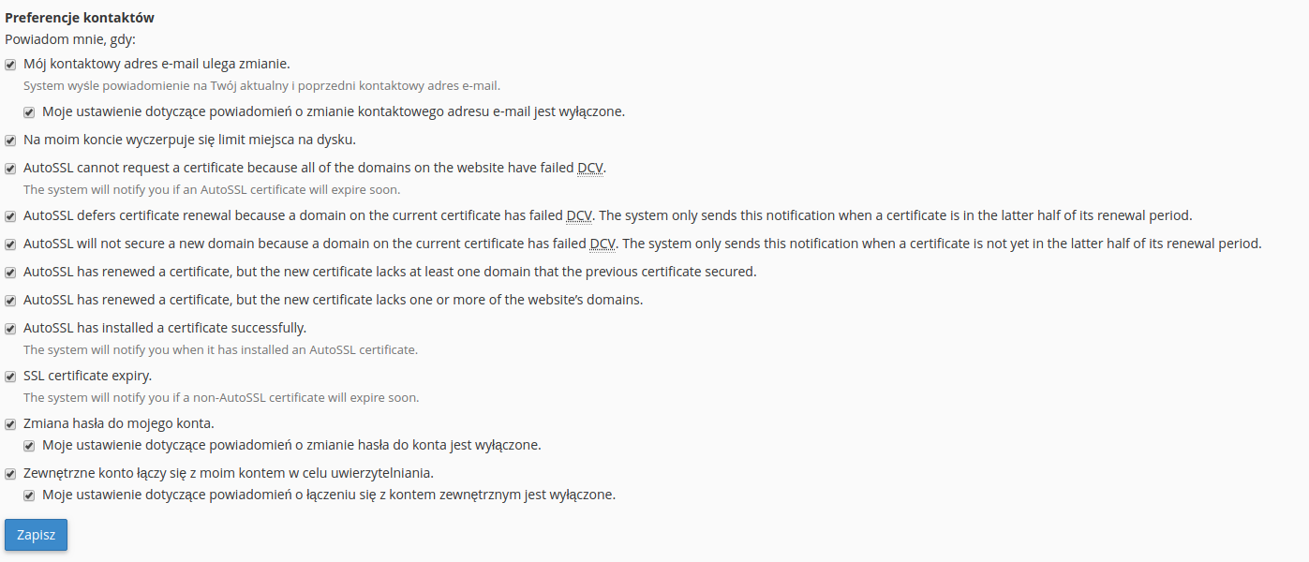Toggle 'AutoSSL defers certificate renewal' checkbox
This screenshot has height=562, width=1309.
pos(10,216)
